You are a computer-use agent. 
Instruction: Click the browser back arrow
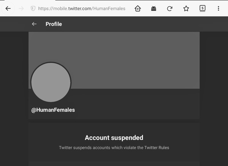8,8
